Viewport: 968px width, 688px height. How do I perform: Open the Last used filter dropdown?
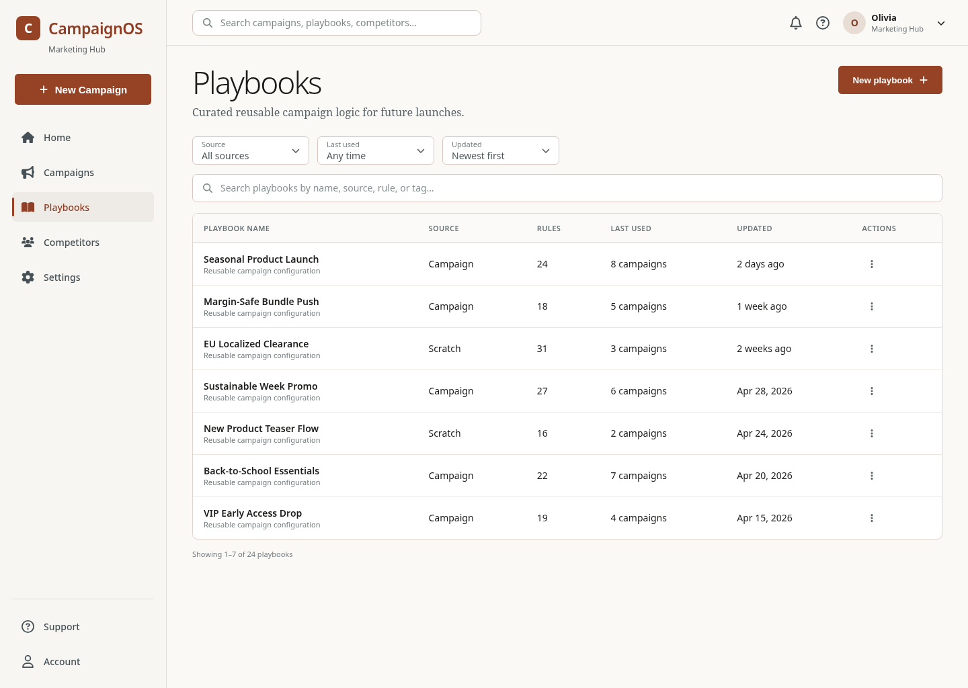pos(376,150)
